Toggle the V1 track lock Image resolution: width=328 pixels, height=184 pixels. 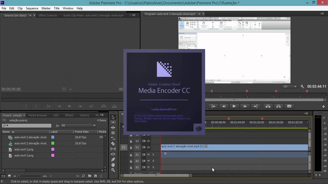(x=131, y=147)
